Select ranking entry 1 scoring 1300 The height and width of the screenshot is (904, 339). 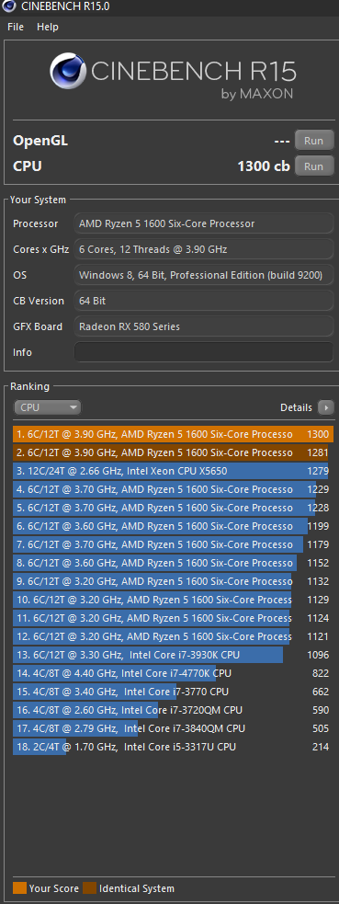click(173, 434)
